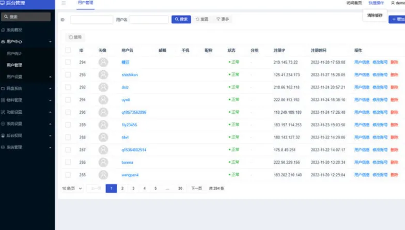
Task: Click the 用户名 filter input field
Action: 149,20
